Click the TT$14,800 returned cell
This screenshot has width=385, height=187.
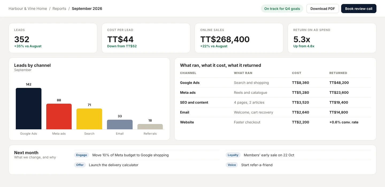(x=339, y=112)
